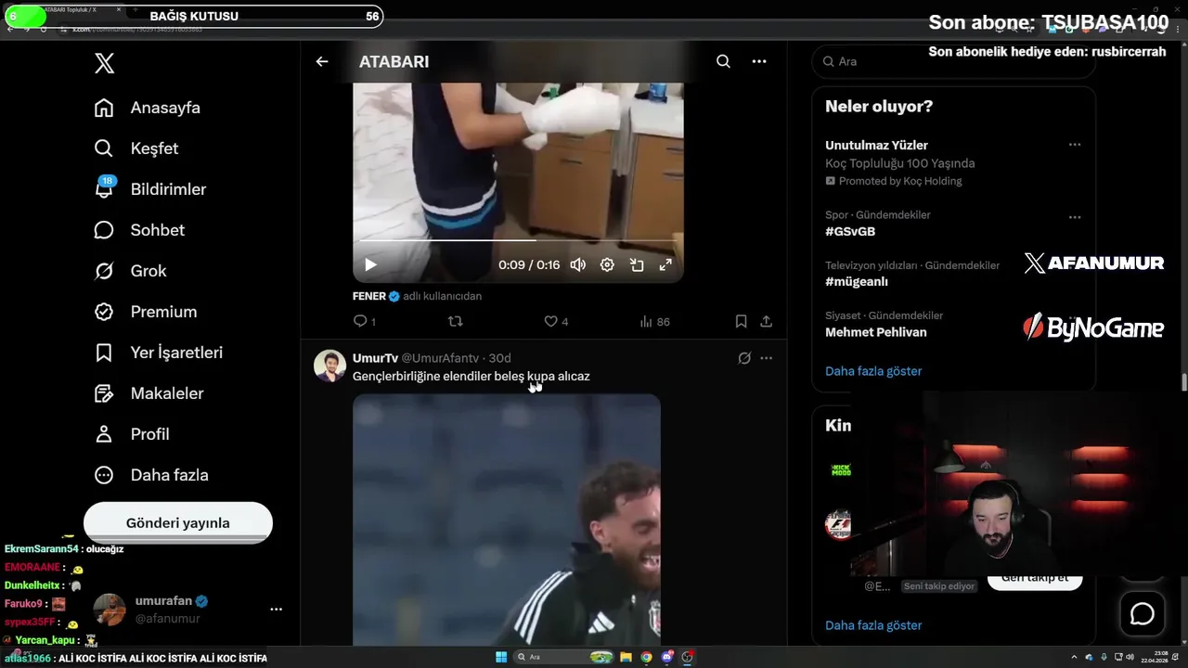Open volume control in system tray
The image size is (1188, 668).
[x=1130, y=657]
